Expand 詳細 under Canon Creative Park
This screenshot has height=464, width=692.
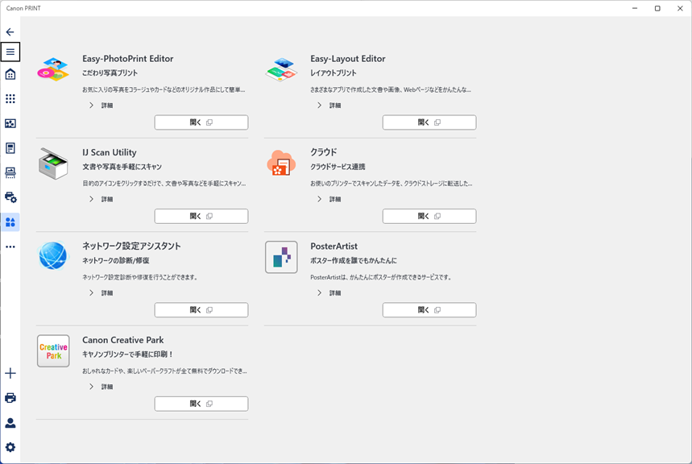[101, 387]
